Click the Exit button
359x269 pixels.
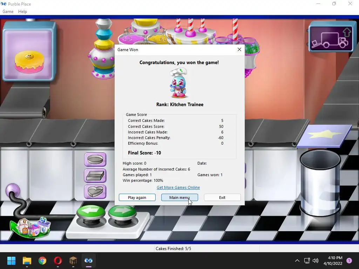click(222, 198)
